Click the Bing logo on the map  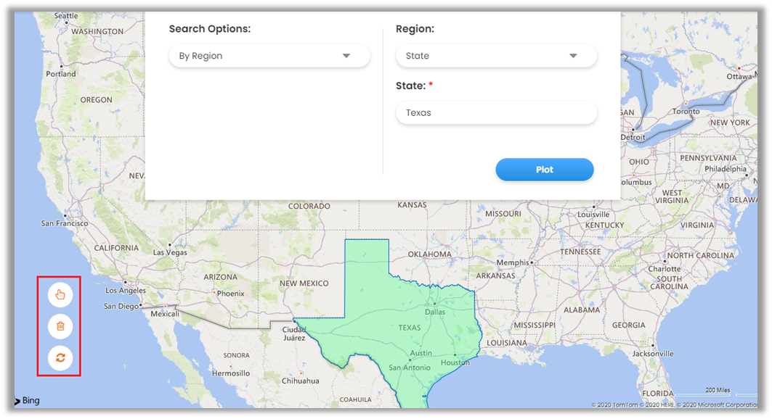click(x=28, y=401)
